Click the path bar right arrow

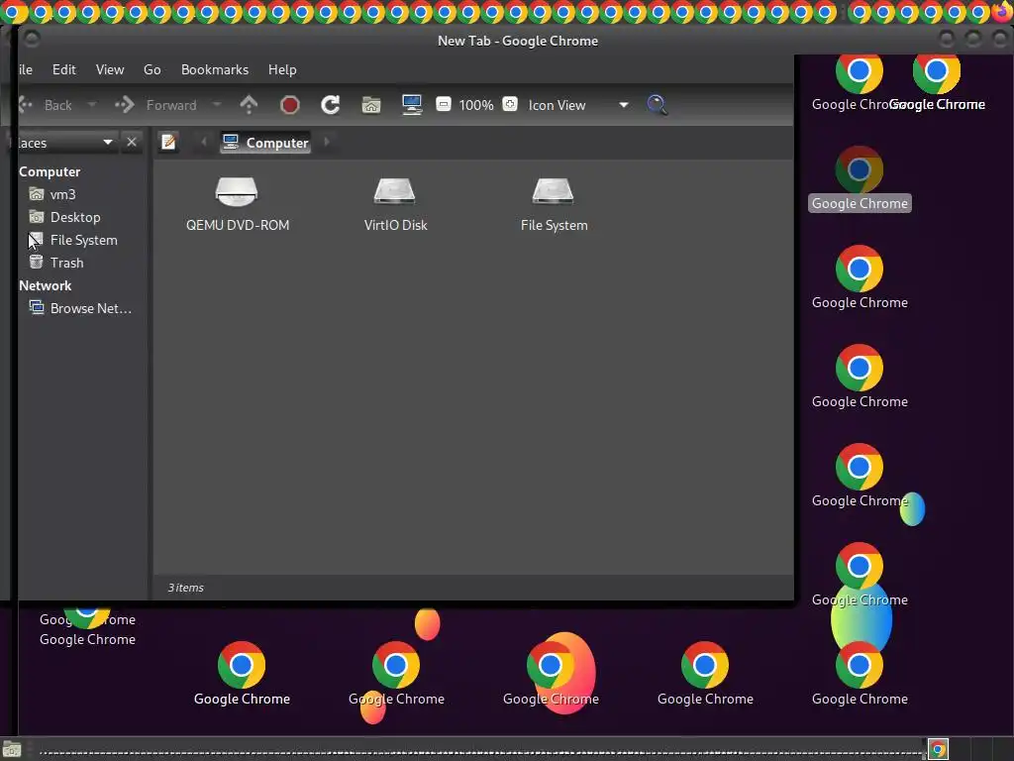tap(327, 142)
